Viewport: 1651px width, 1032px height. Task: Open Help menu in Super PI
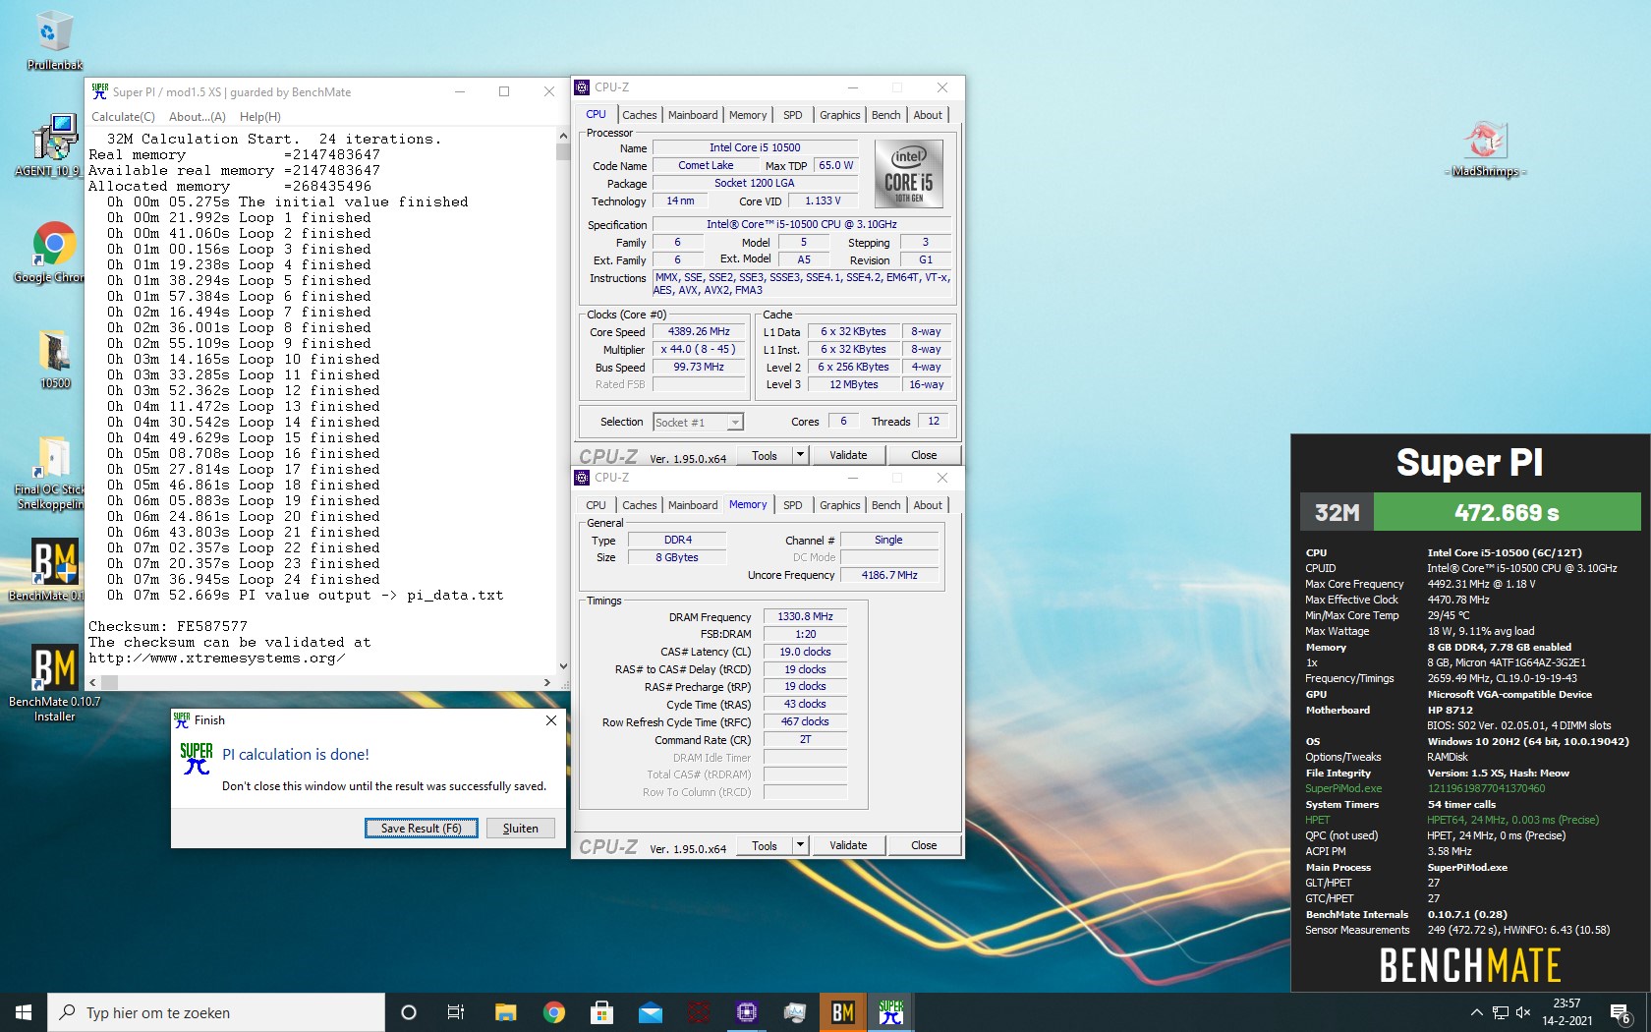259,116
